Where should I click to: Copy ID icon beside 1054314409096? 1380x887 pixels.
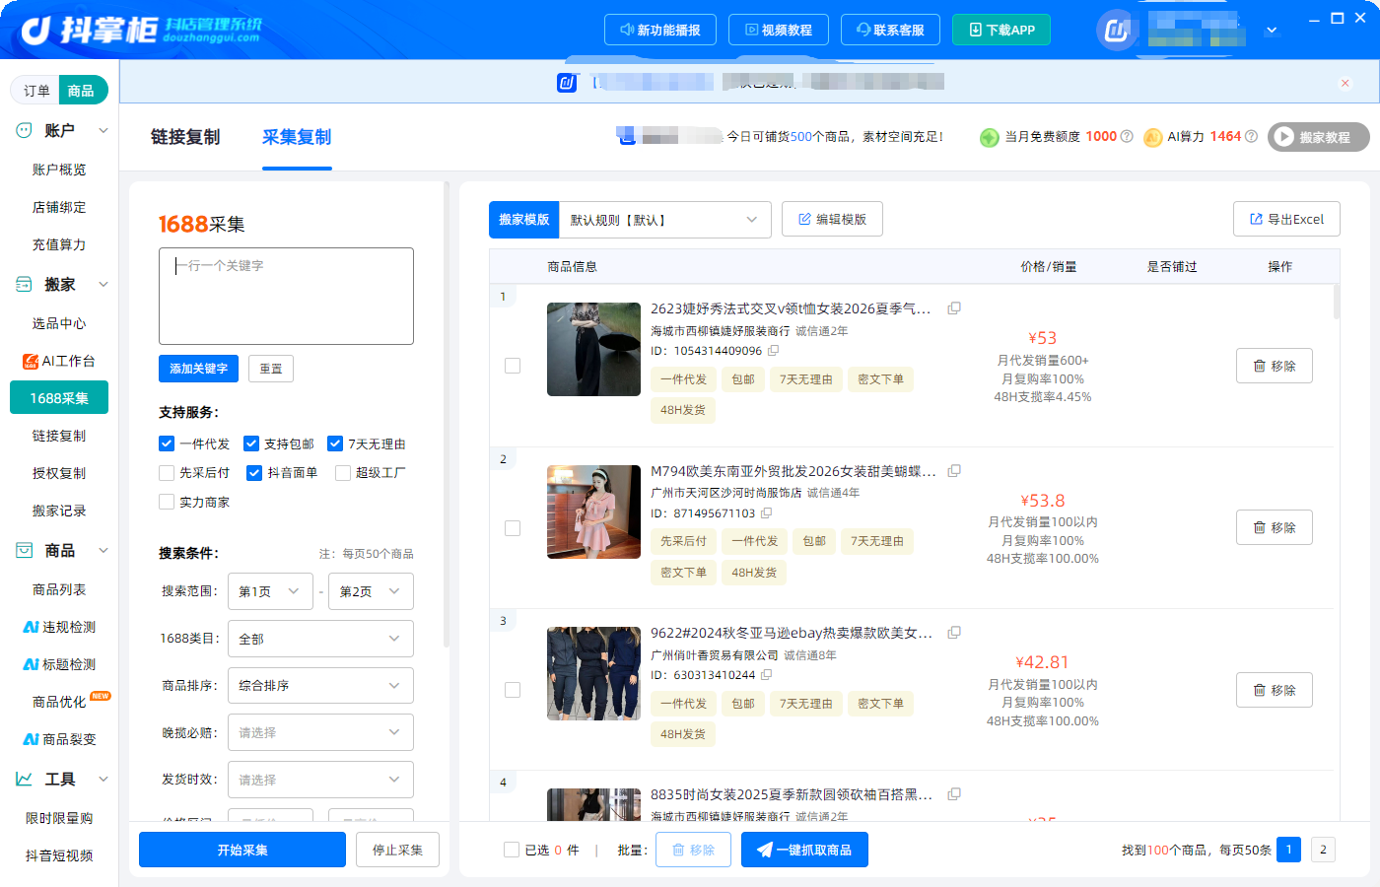point(774,351)
